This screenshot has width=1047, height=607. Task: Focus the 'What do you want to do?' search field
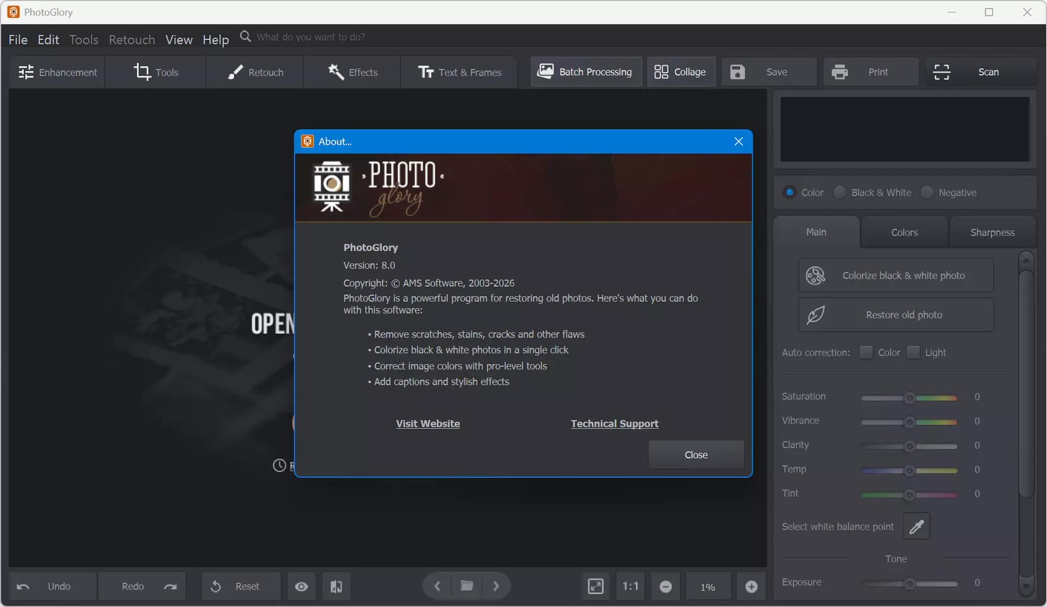point(310,37)
